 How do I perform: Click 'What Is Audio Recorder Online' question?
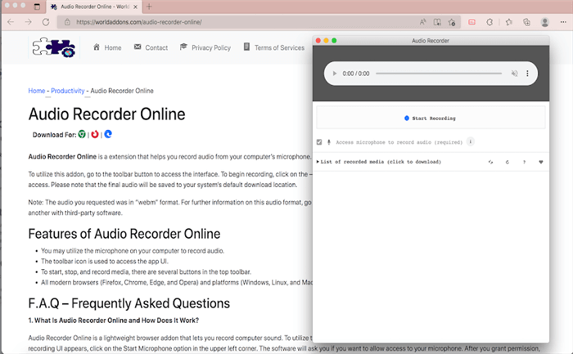[114, 320]
